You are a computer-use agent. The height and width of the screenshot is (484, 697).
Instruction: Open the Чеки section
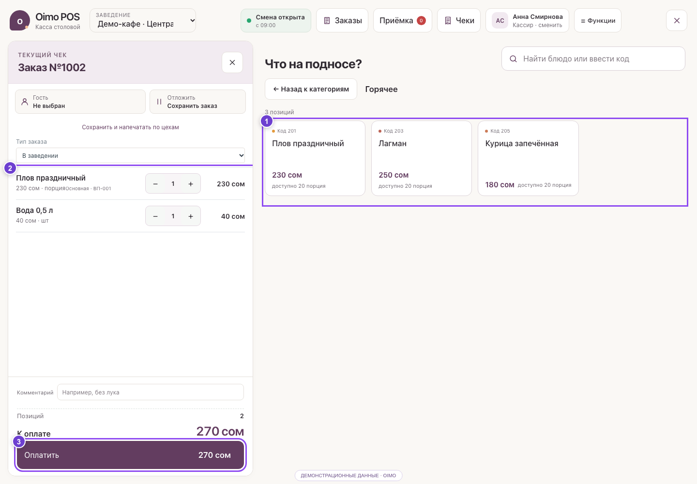coord(459,20)
